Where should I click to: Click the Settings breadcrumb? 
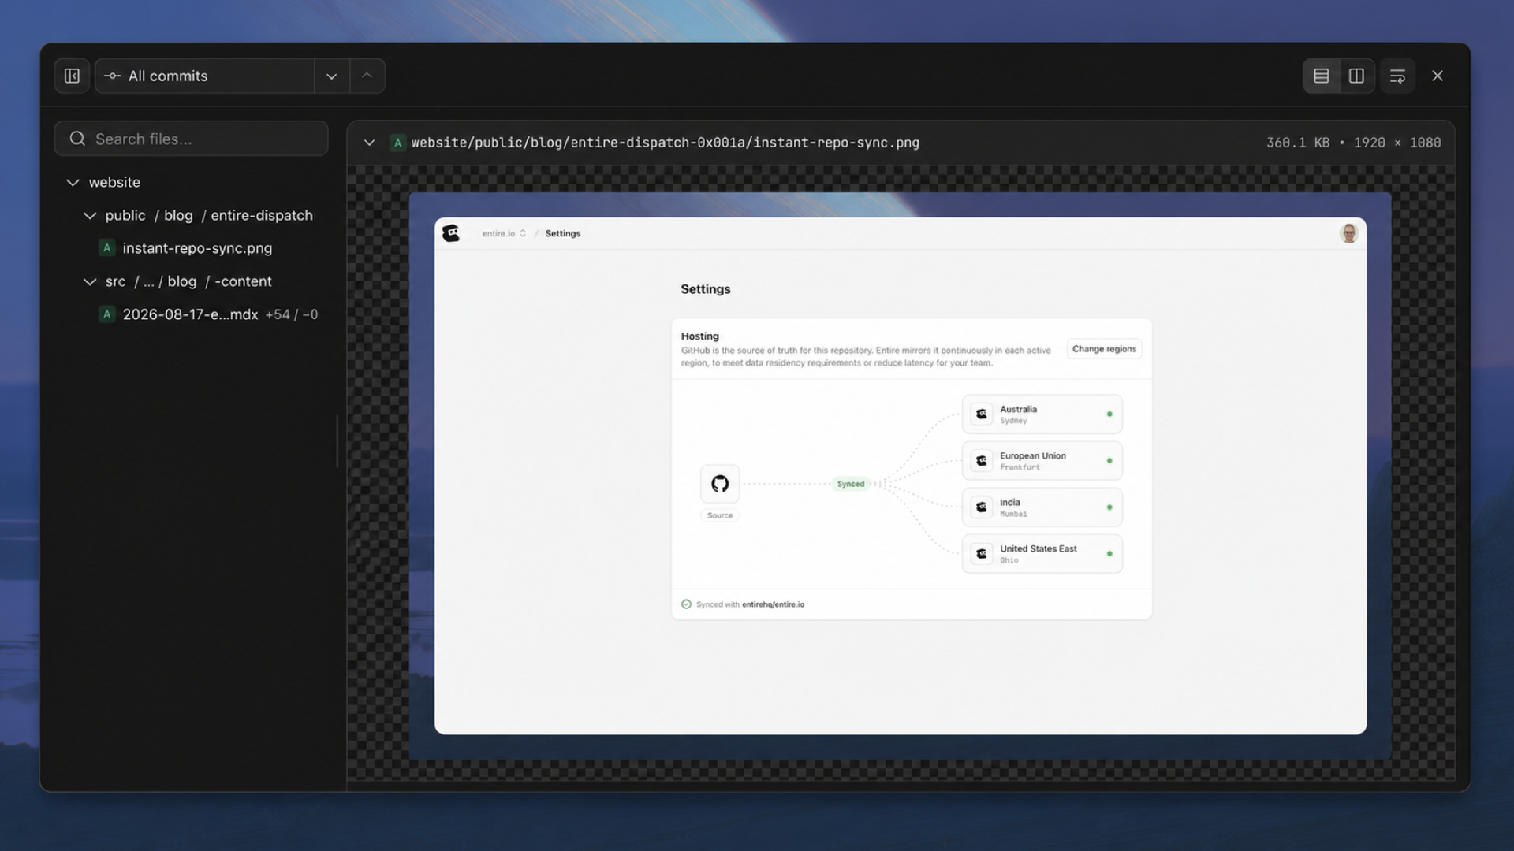562,233
